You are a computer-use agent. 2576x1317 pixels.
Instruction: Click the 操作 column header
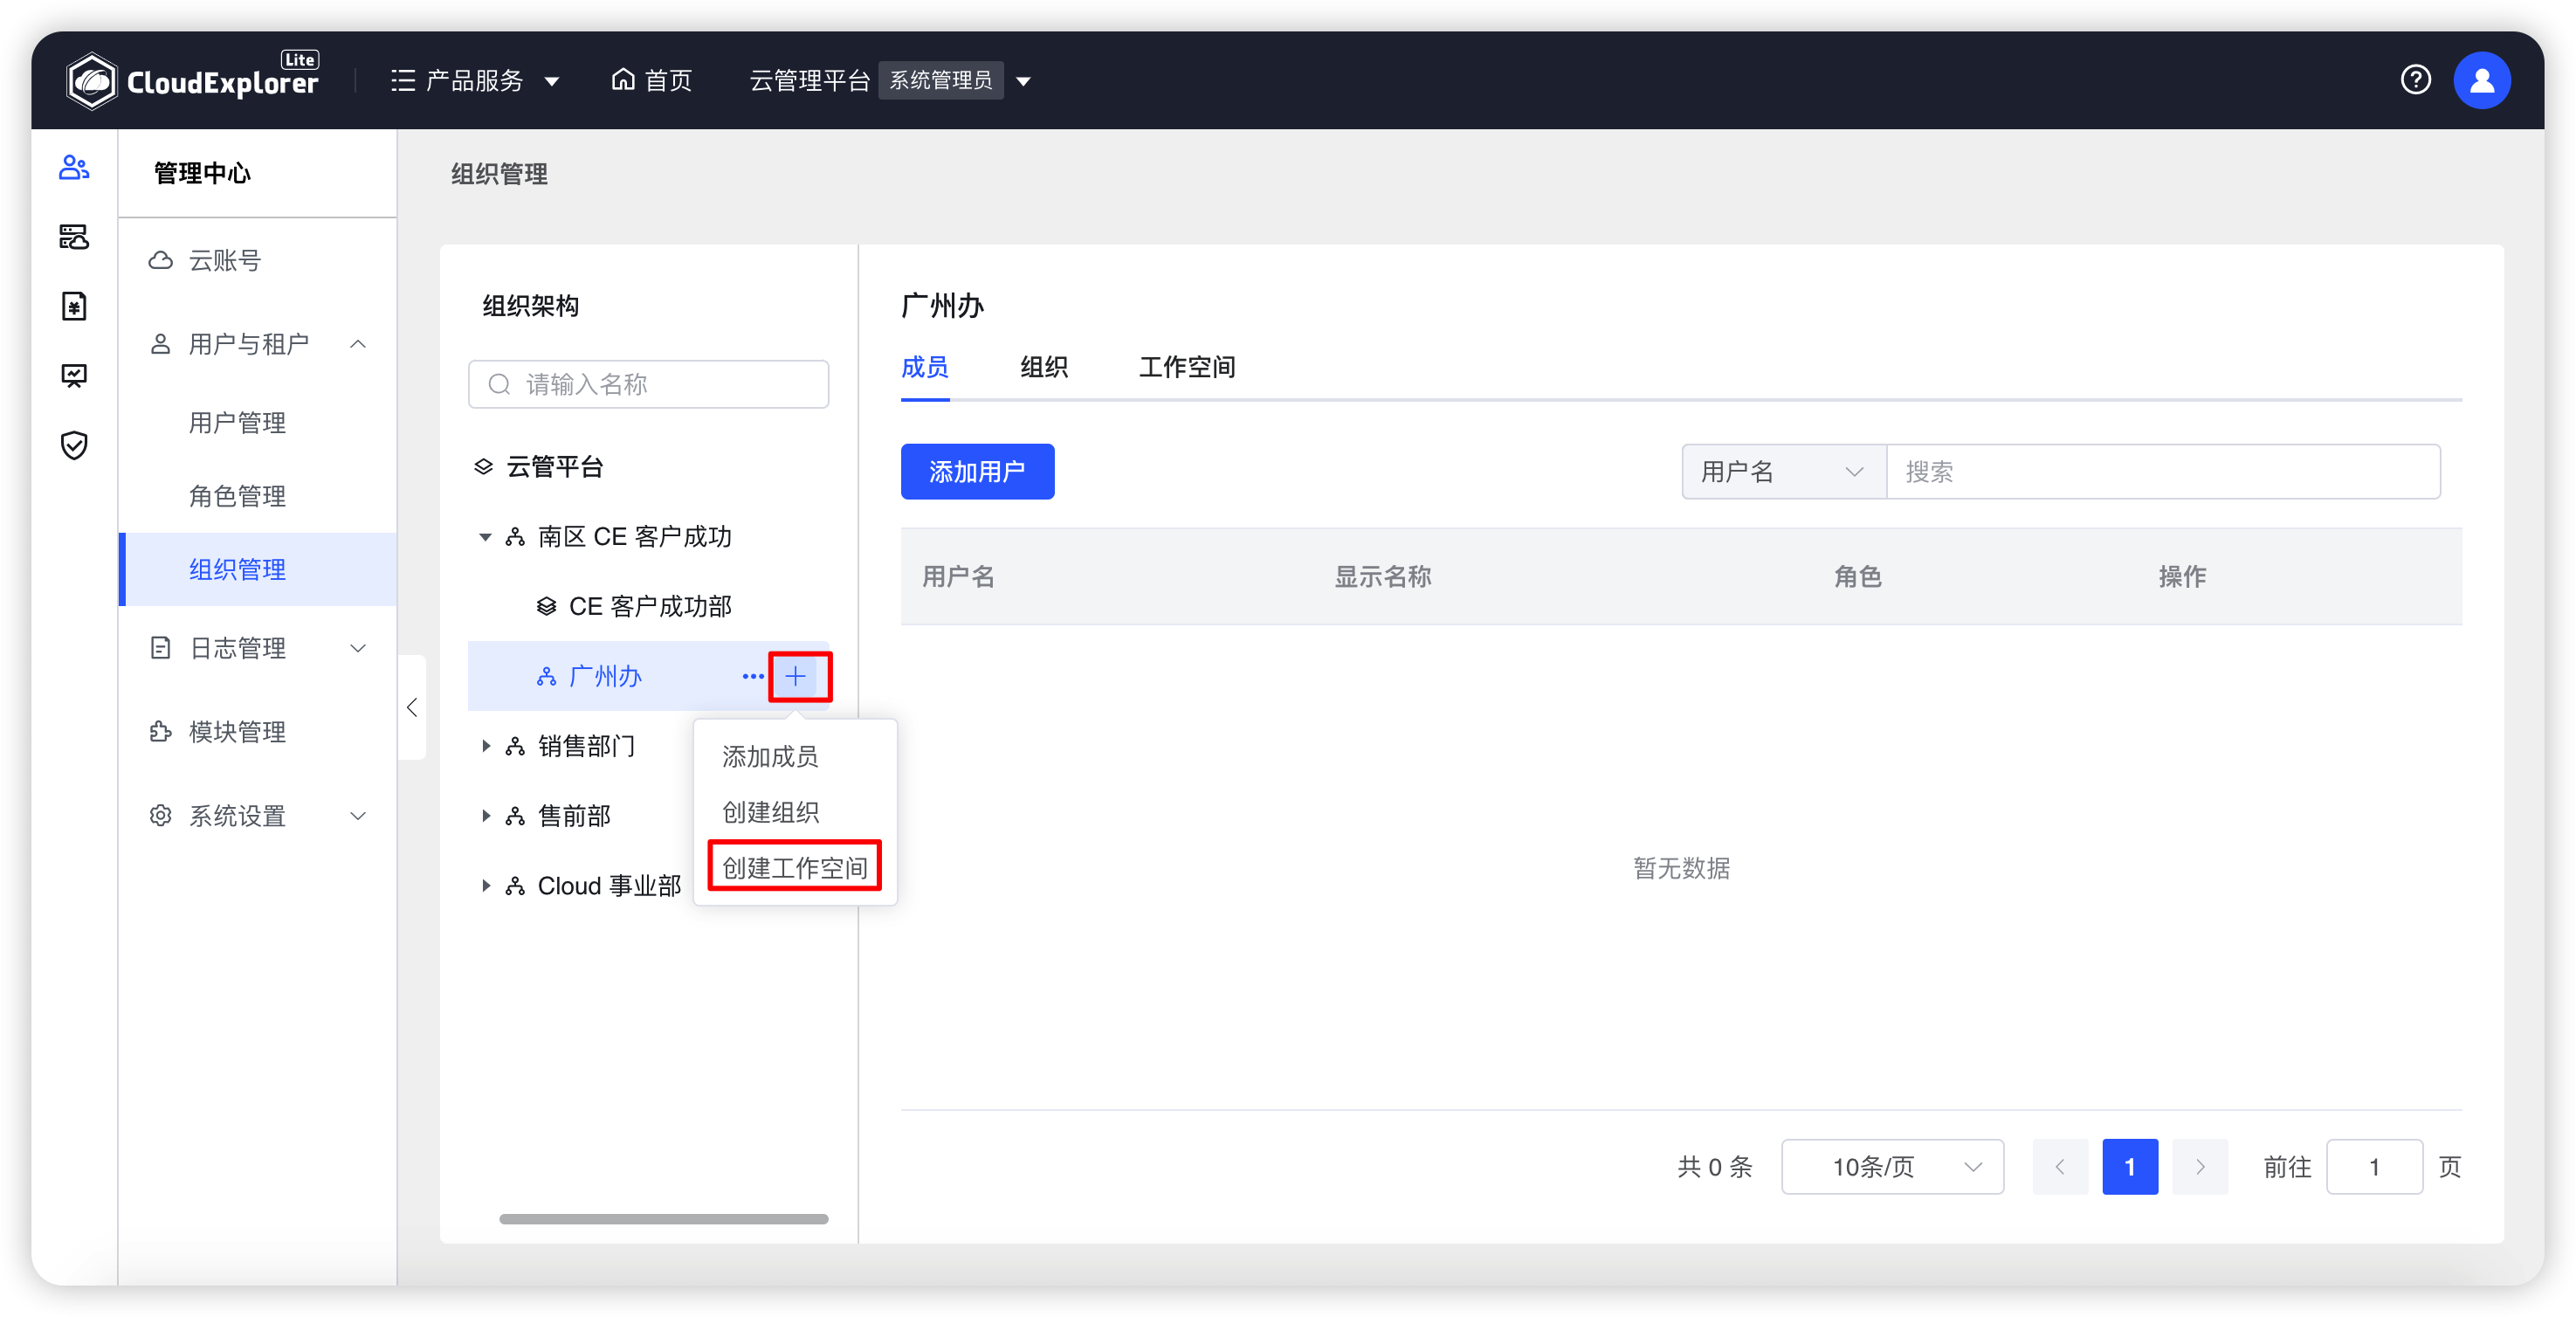2182,577
